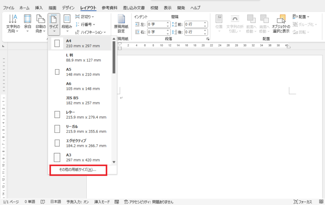Select A5 148 mm x 210 mm size
Image resolution: width=325 pixels, height=205 pixels.
pyautogui.click(x=80, y=72)
